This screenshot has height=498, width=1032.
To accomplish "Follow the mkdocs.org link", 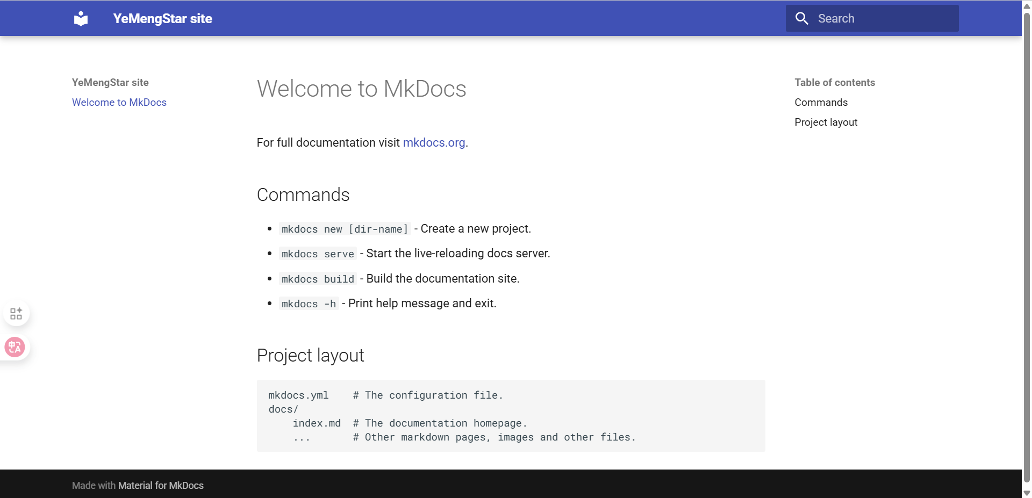I will pos(434,142).
